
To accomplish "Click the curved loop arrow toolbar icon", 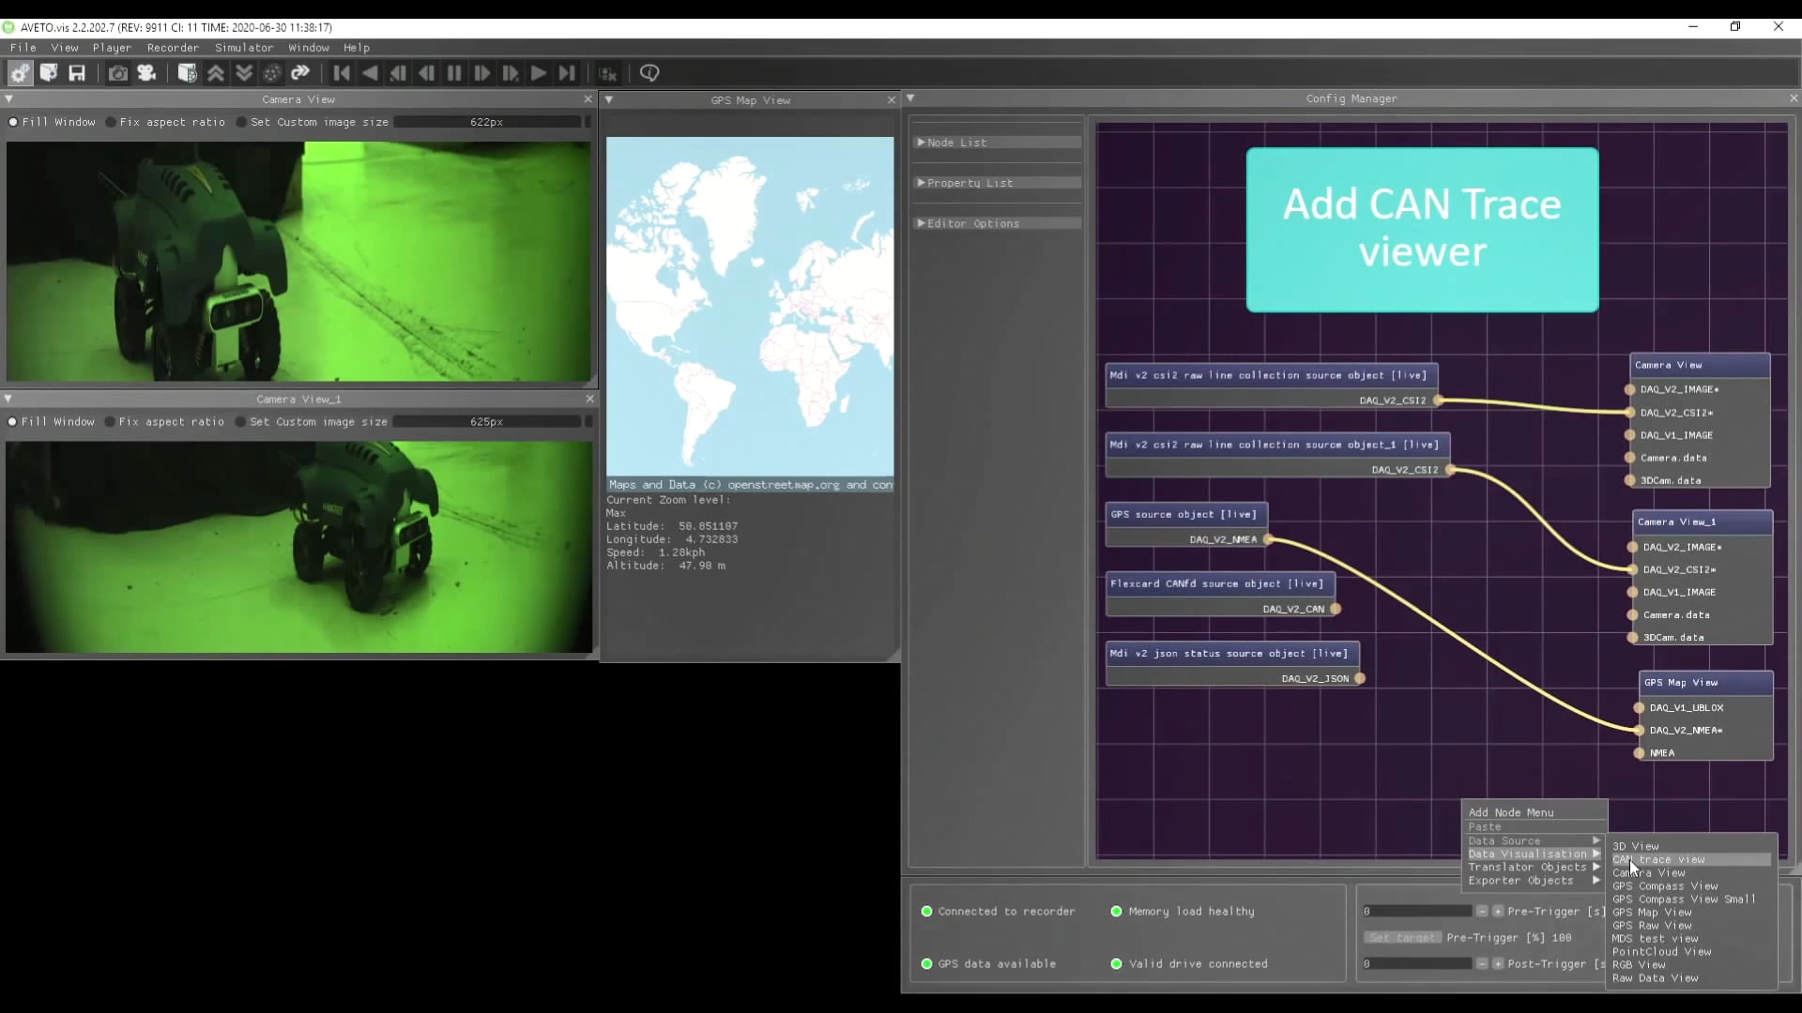I will [300, 73].
